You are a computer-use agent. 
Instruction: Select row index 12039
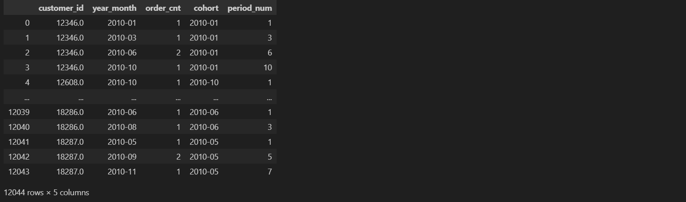tap(19, 112)
